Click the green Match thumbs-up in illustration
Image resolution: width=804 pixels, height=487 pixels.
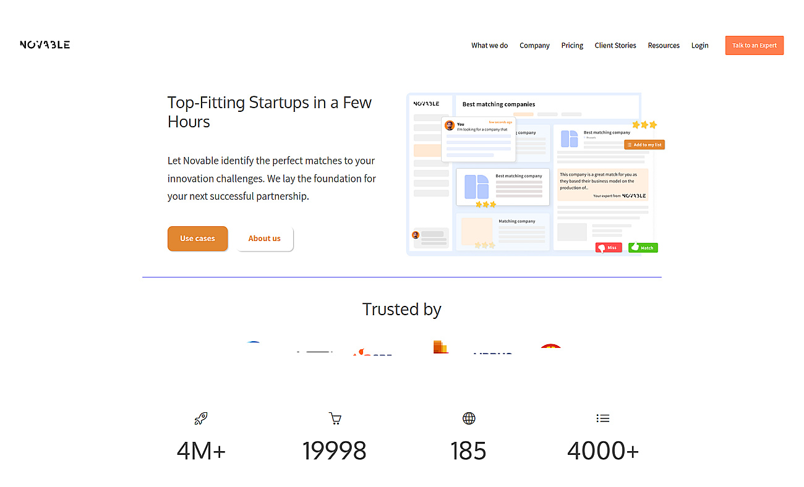coord(643,247)
